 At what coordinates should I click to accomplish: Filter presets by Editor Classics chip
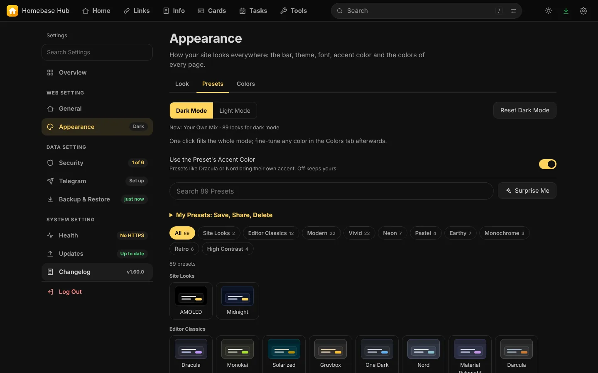[x=271, y=233]
